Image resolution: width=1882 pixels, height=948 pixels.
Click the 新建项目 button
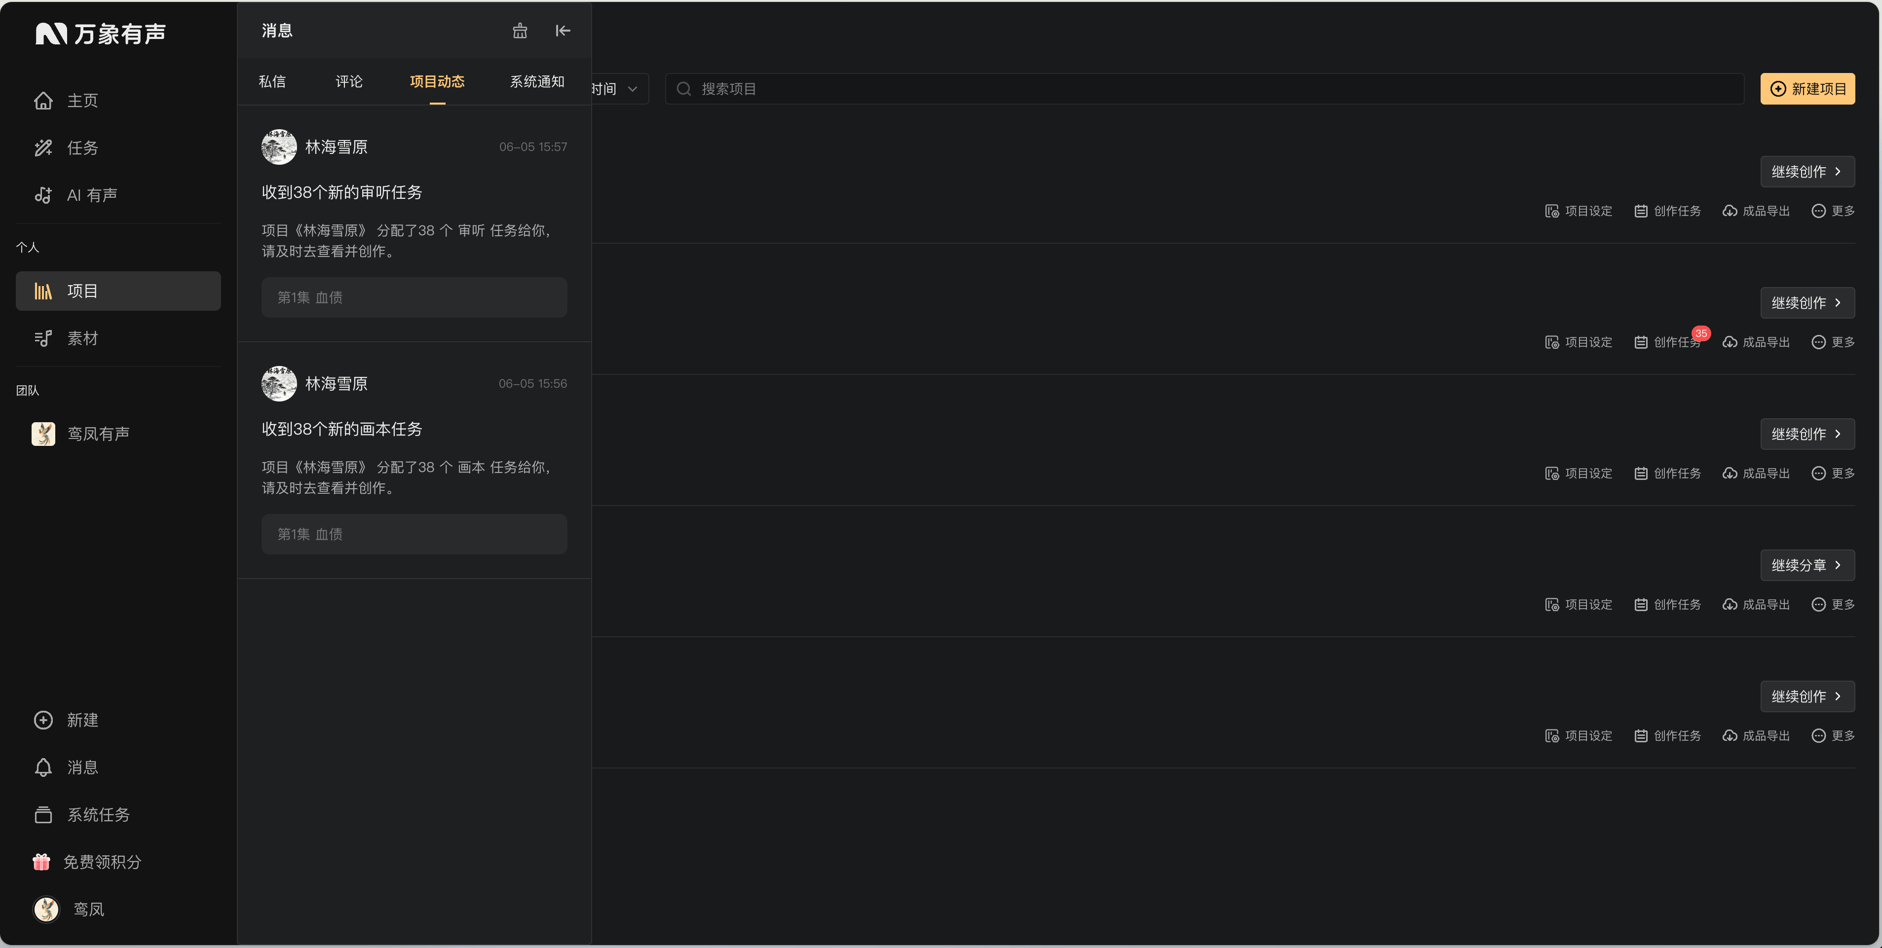1807,89
